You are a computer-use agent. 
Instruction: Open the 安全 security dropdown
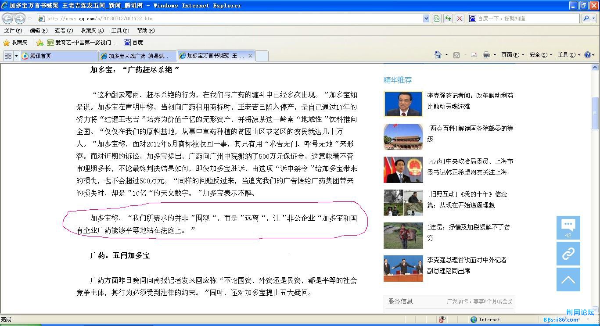[539, 54]
